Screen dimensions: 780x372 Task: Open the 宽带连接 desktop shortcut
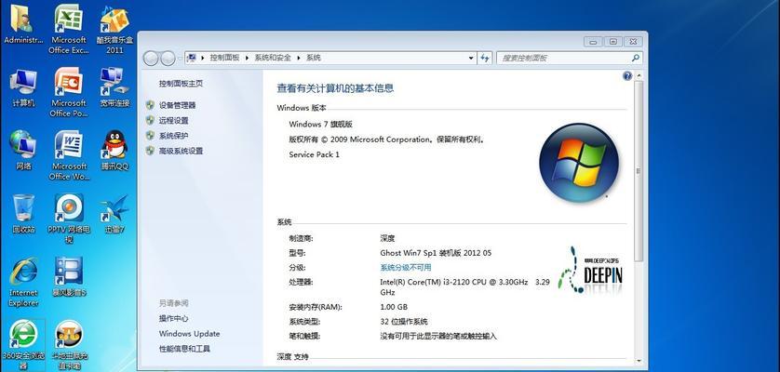point(114,87)
